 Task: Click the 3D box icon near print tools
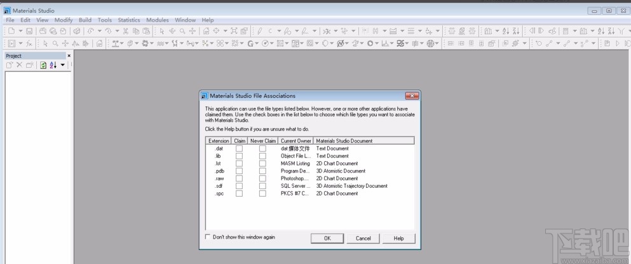coord(76,31)
